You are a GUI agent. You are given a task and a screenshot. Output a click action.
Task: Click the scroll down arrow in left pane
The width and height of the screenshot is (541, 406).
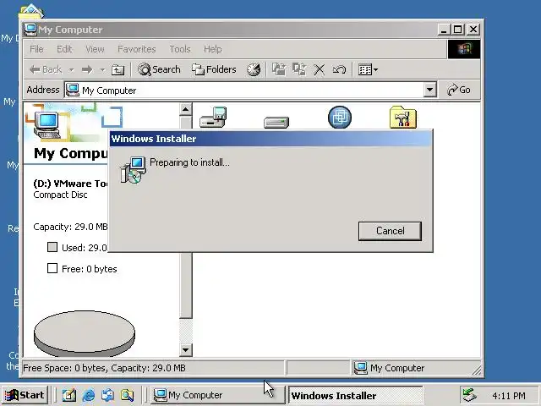pyautogui.click(x=186, y=350)
